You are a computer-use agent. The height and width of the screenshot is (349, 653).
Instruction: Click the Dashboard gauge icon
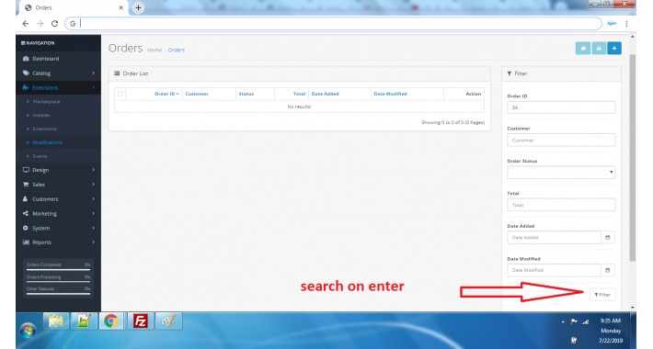click(26, 59)
